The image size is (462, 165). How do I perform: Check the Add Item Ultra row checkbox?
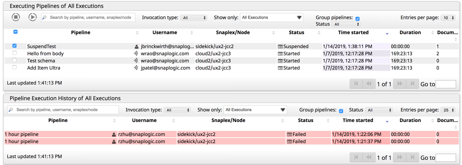tap(14, 67)
